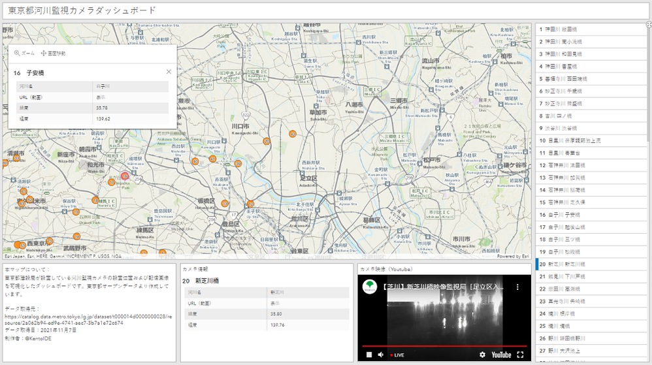Open the 表示 URL link in the camera info panel

275,303
